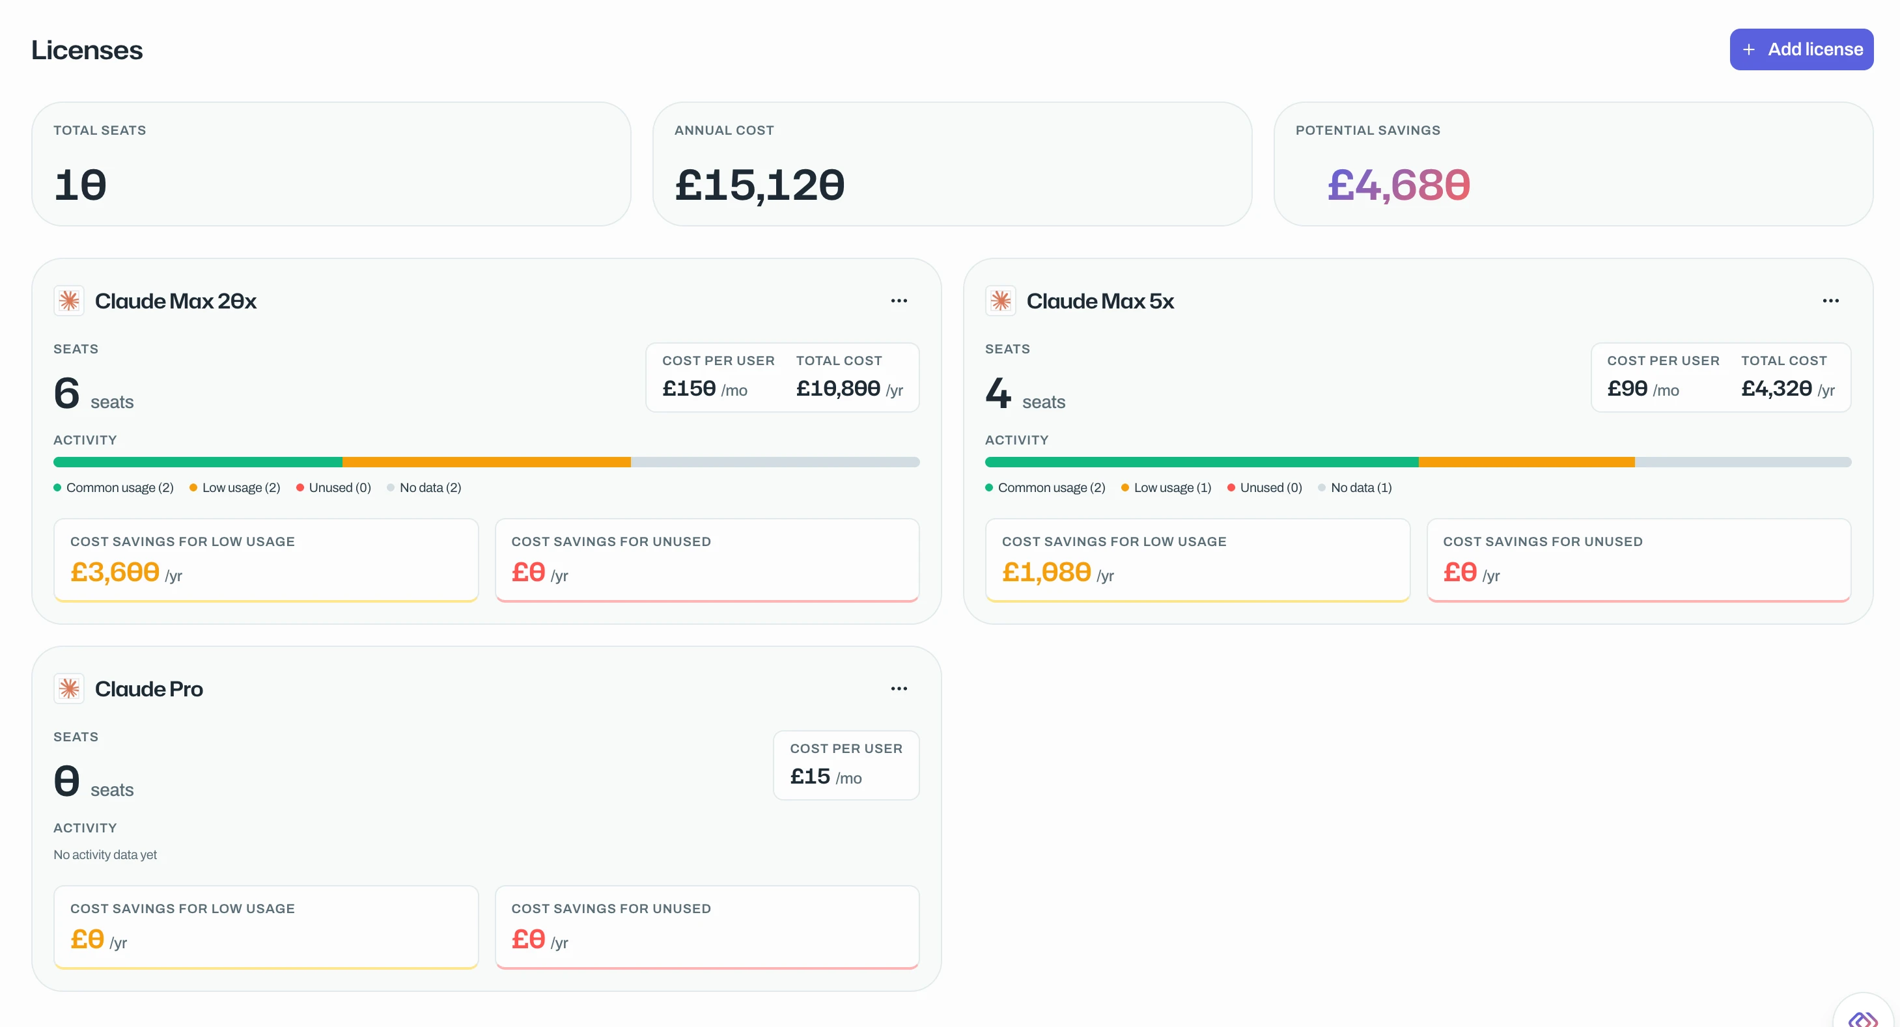This screenshot has width=1900, height=1027.
Task: Click Max 5x low usage savings £1,080 card
Action: (1197, 560)
